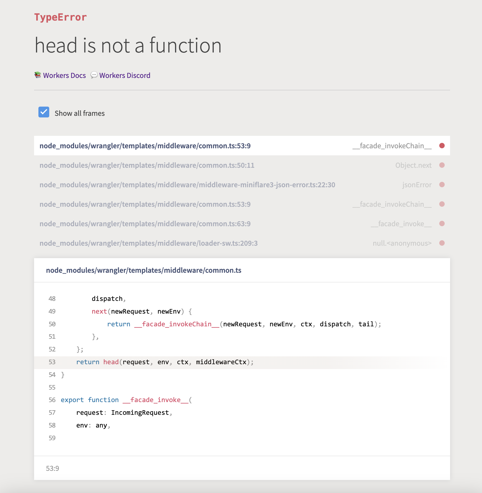482x493 pixels.
Task: Click the red dot next to __facade_invoke__ frame
Action: 442,224
